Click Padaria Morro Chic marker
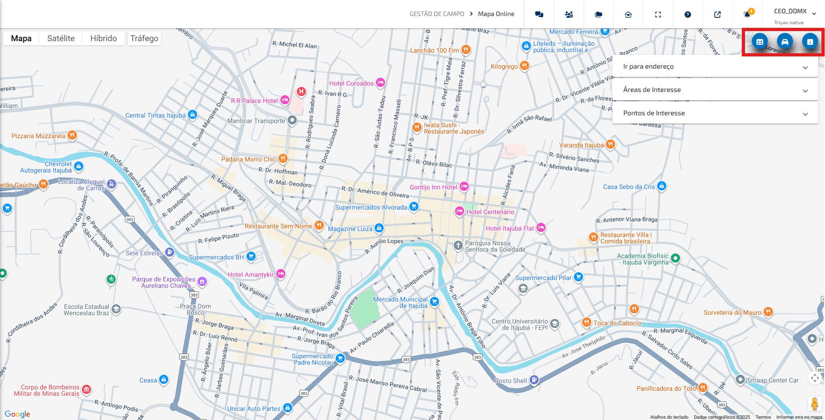825x420 pixels. [283, 159]
